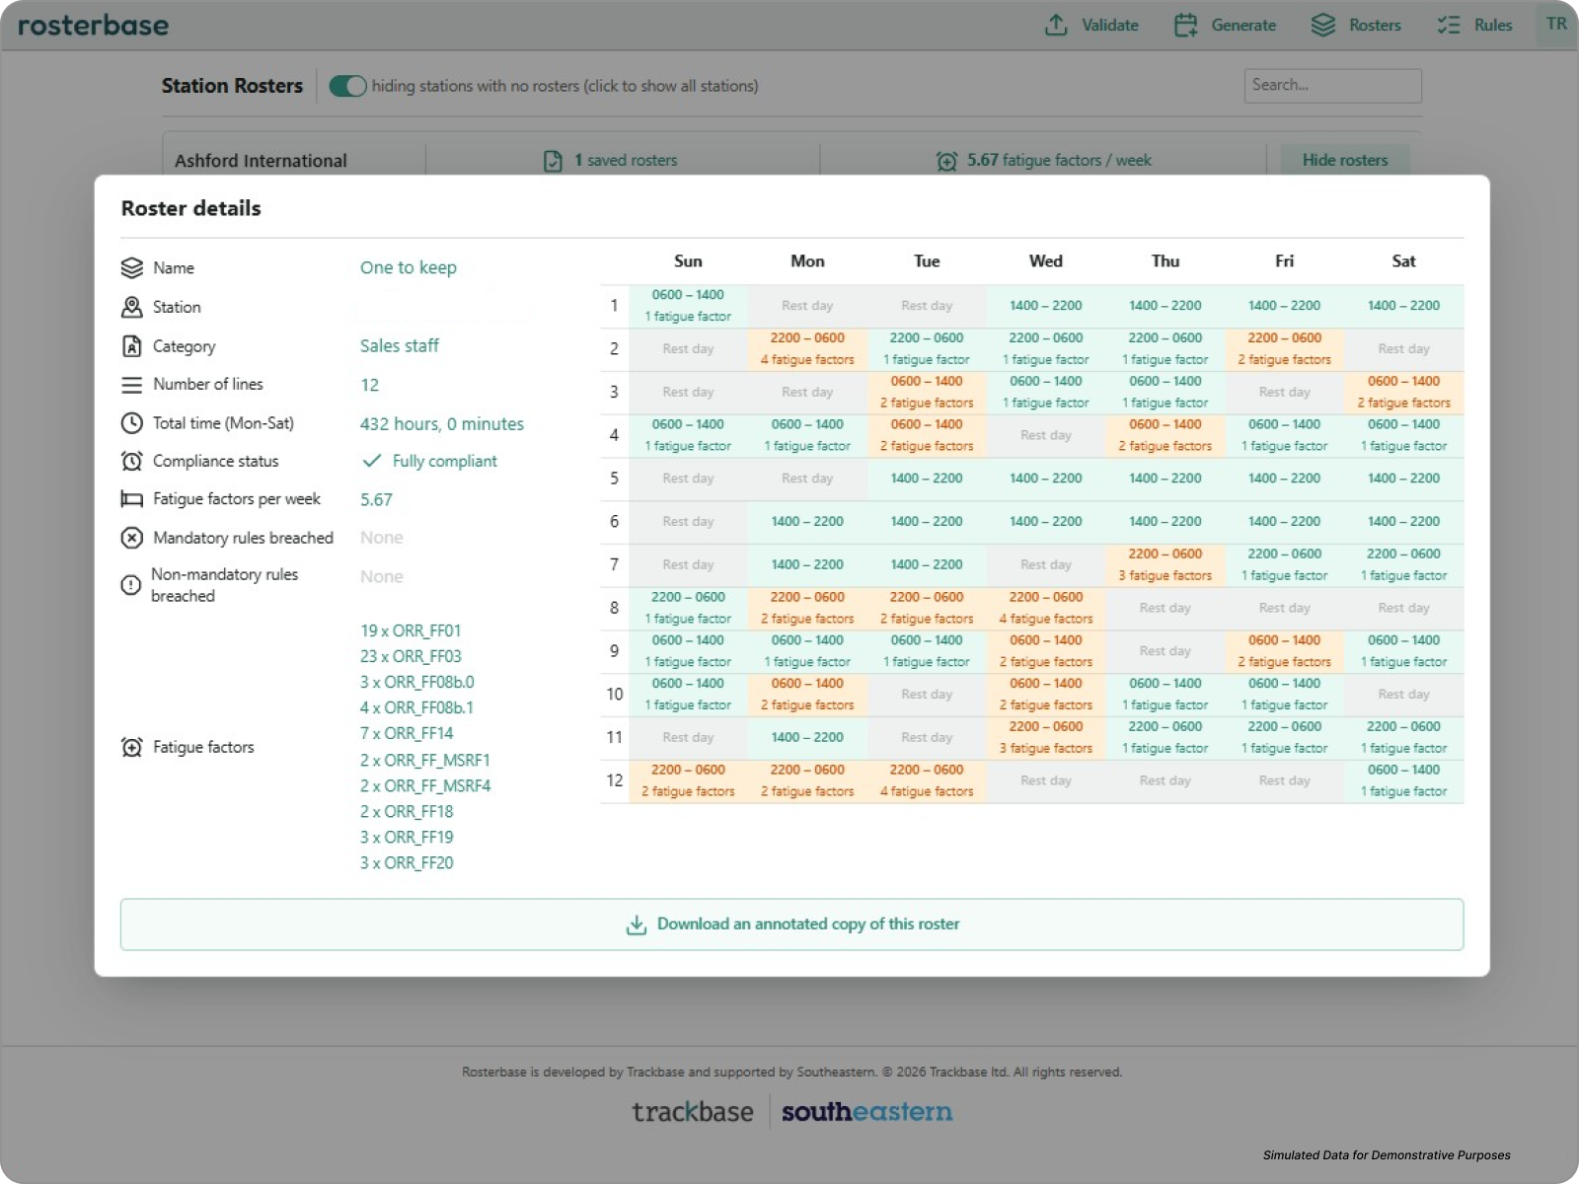Click the download icon for annotated roster
Viewport: 1579px width, 1184px height.
(637, 925)
